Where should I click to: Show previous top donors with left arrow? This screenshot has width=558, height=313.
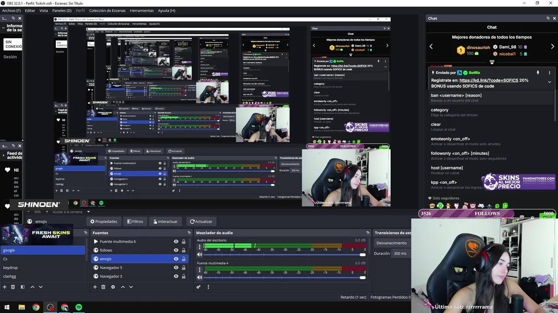pyautogui.click(x=431, y=47)
